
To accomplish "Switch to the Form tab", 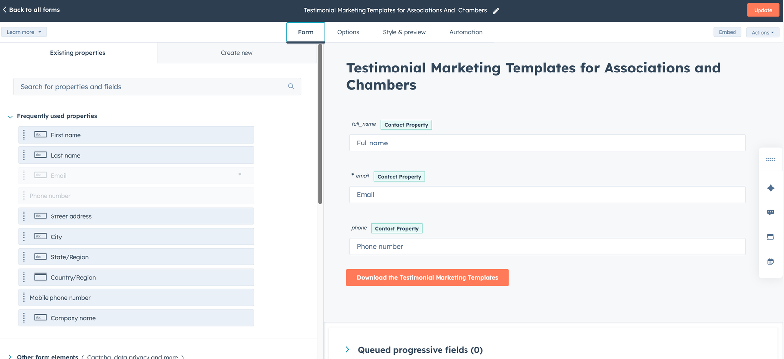I will pos(306,32).
